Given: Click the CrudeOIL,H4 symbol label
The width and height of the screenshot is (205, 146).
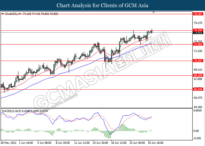Looking at the screenshot, I should pyautogui.click(x=13, y=14).
